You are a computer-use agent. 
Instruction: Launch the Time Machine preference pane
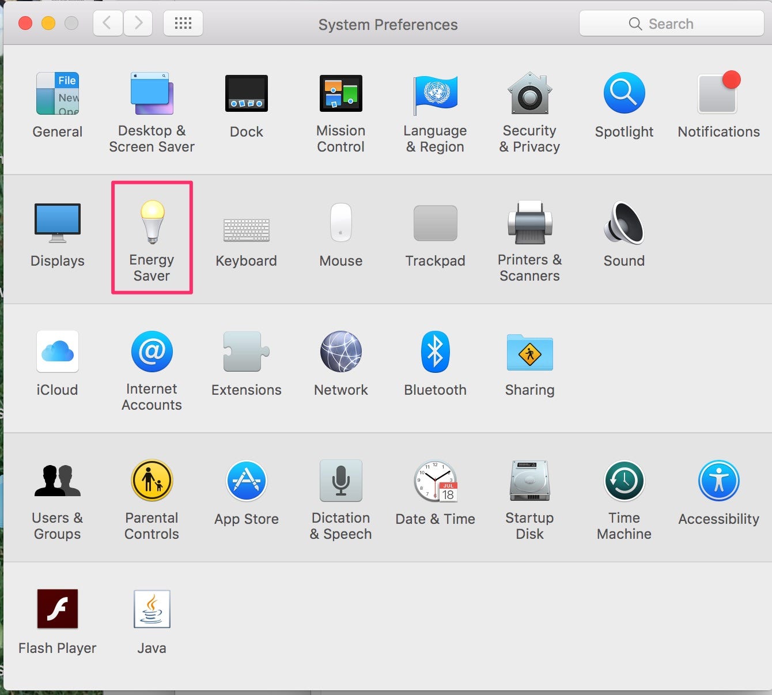click(x=624, y=481)
